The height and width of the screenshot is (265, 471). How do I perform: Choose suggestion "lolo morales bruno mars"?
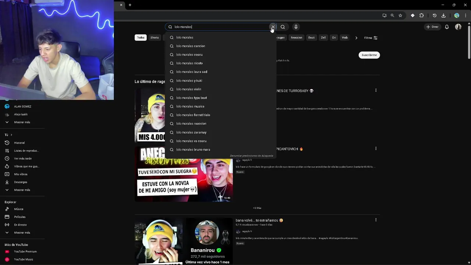coord(220,149)
